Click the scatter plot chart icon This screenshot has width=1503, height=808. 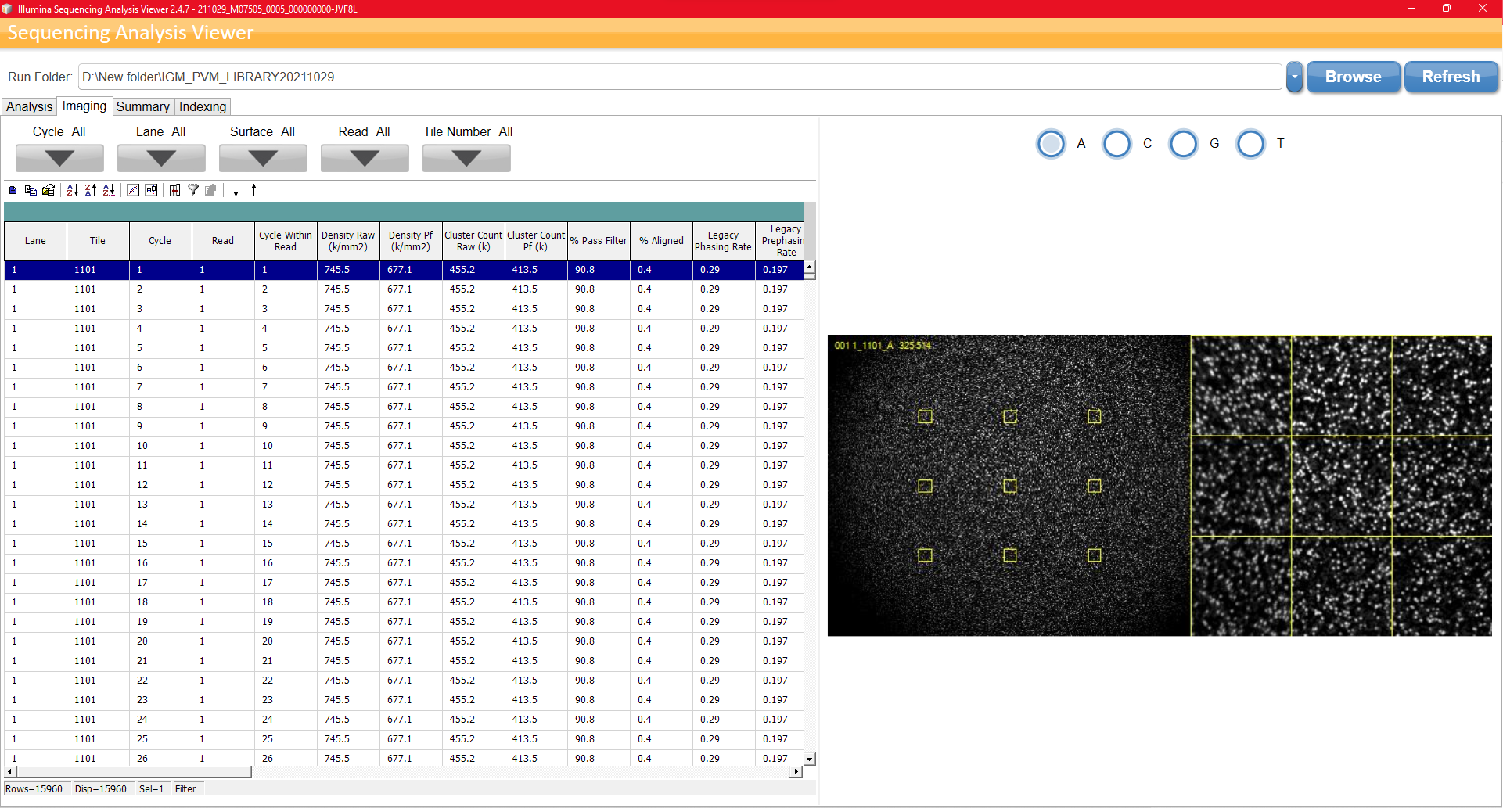click(133, 190)
